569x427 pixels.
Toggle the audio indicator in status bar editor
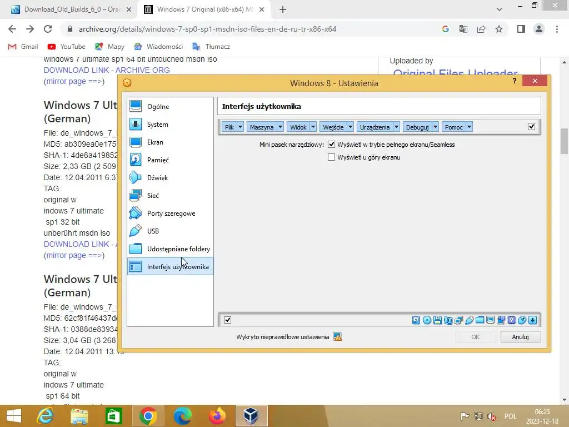448,320
